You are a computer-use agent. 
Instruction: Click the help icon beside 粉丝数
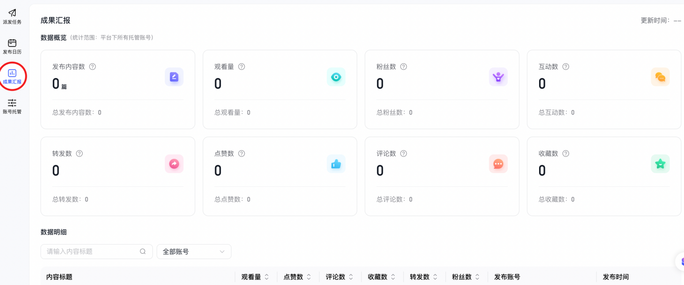[x=403, y=67]
